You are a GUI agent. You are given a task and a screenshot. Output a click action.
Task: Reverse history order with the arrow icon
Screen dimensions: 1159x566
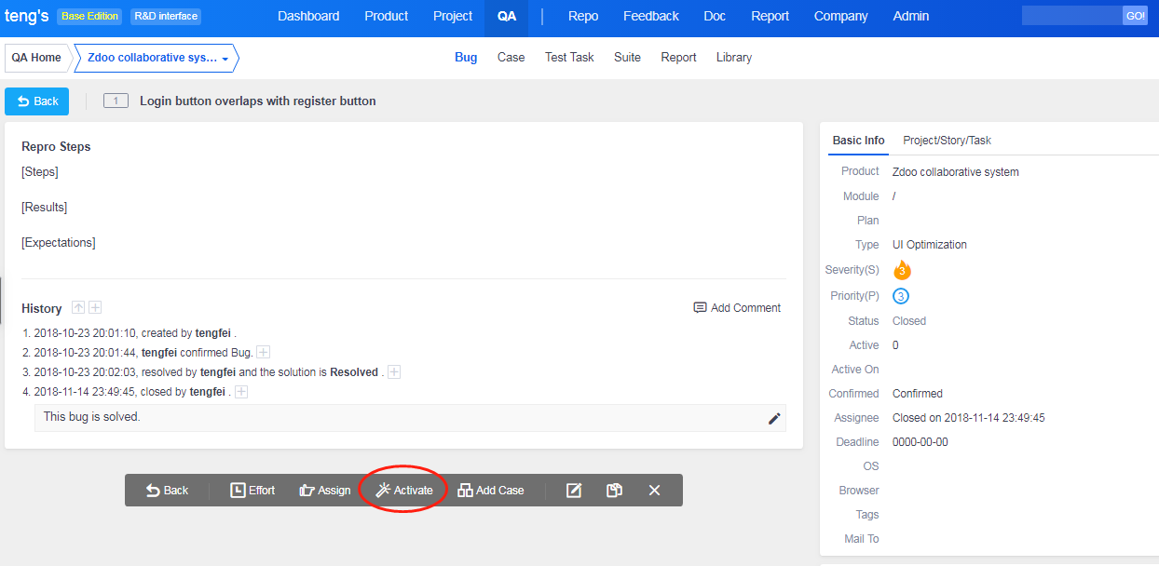[78, 308]
